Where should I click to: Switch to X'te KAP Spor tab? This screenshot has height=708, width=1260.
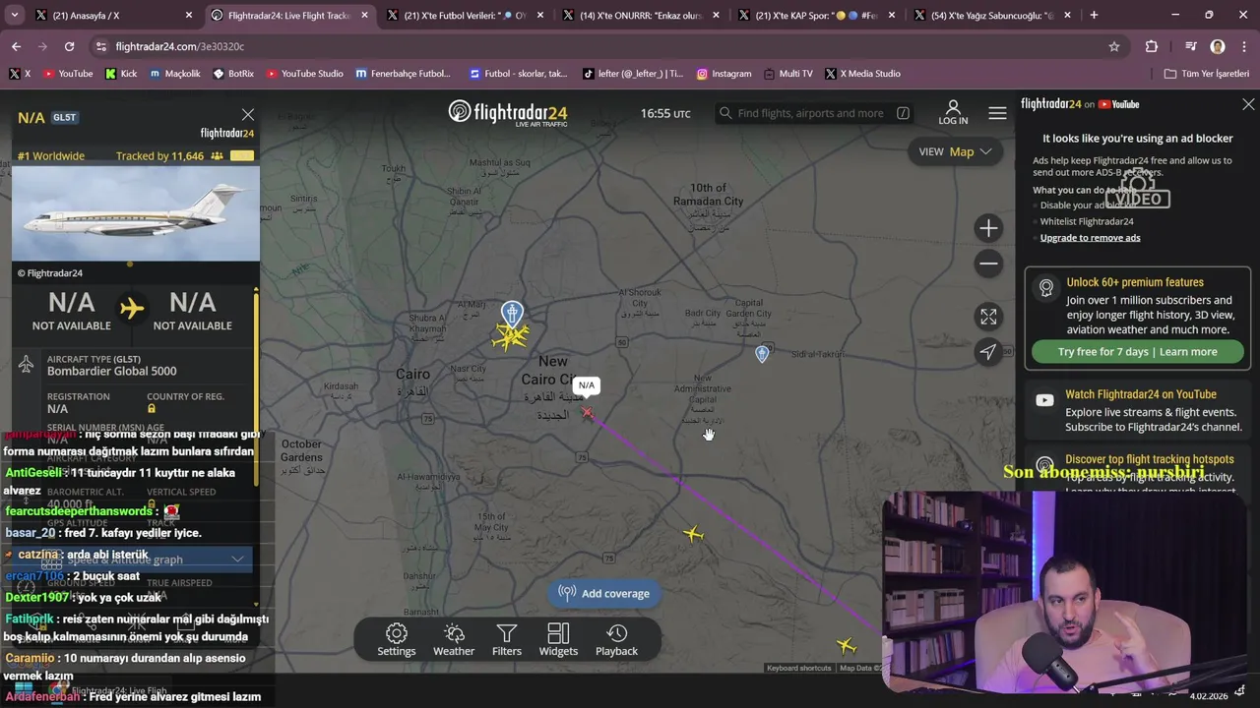click(x=817, y=15)
